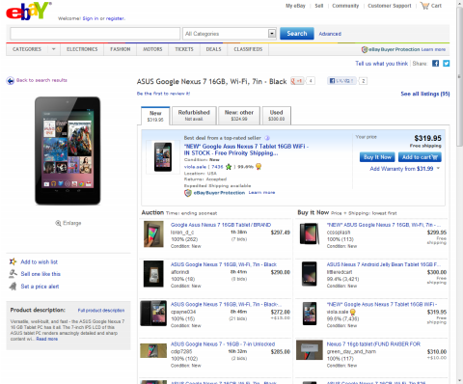The height and width of the screenshot is (384, 463).
Task: Share on Facebook icon
Action: click(435, 64)
